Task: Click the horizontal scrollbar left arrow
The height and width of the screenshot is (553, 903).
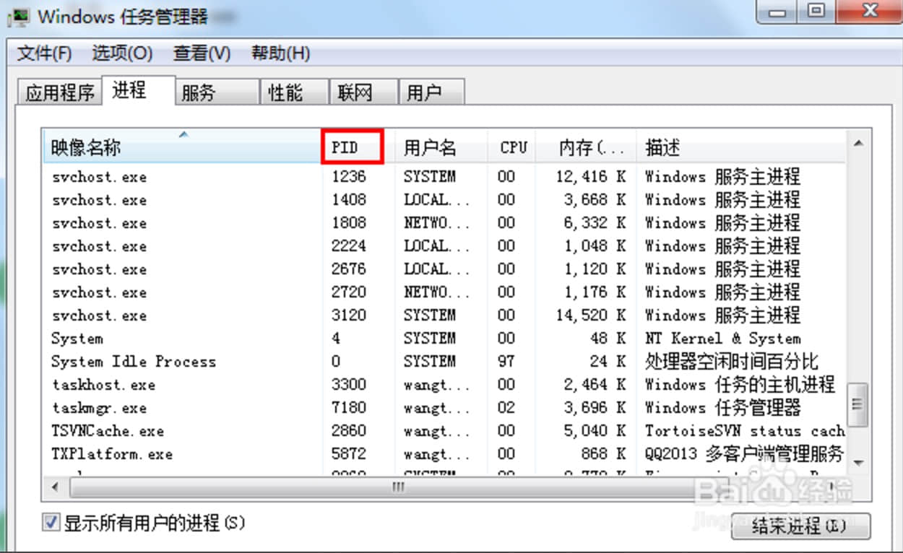Action: pos(56,487)
